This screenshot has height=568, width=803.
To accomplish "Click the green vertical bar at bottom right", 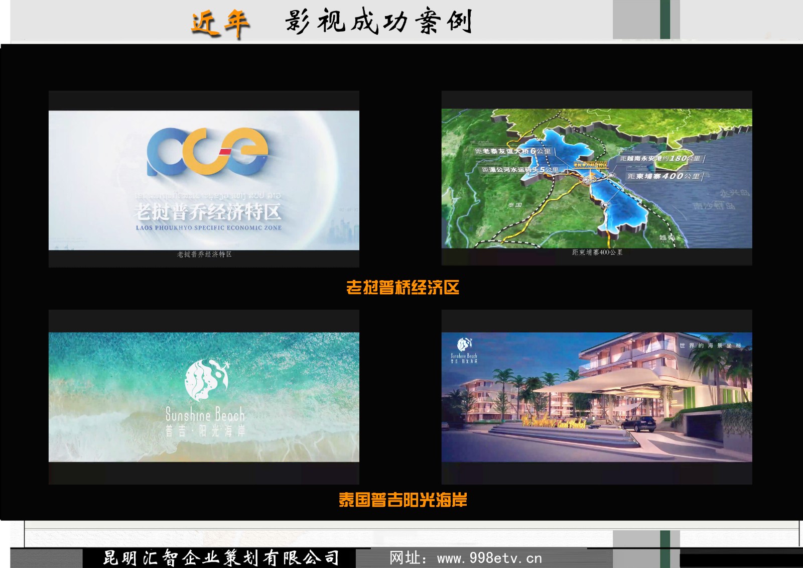I will click(x=665, y=549).
